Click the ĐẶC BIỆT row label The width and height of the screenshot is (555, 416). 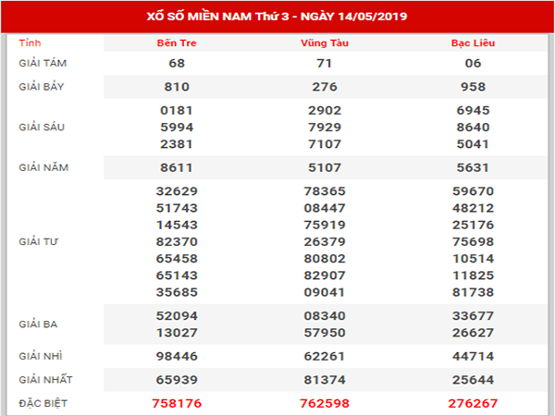tap(43, 403)
